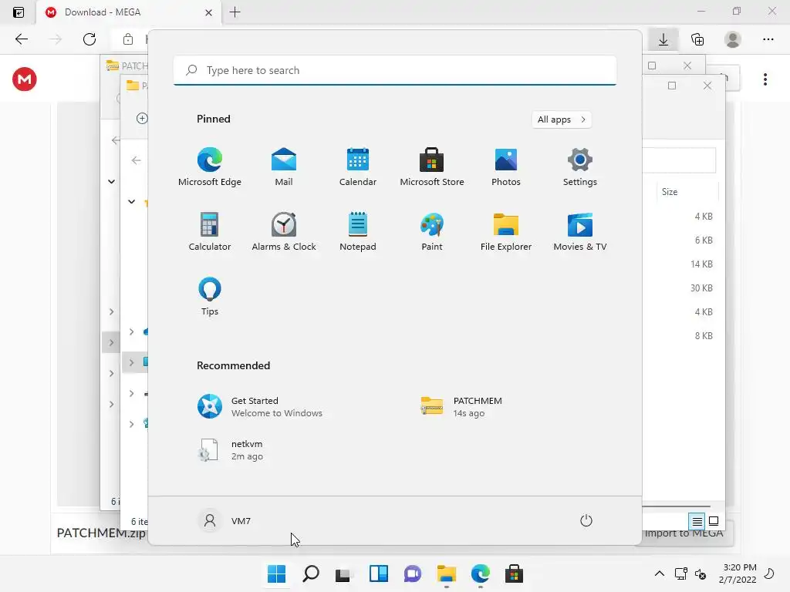
Task: Open notifications moon icon in tray
Action: tap(769, 573)
